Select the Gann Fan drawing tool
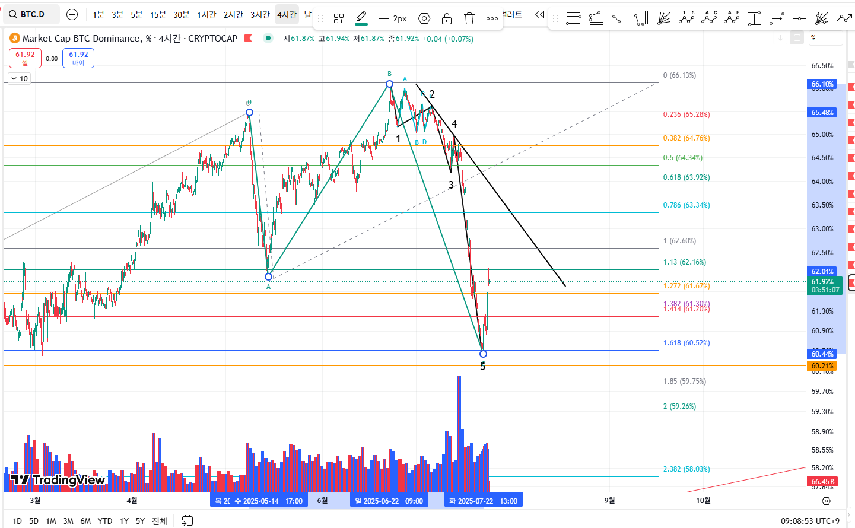The height and width of the screenshot is (528, 855). click(822, 18)
